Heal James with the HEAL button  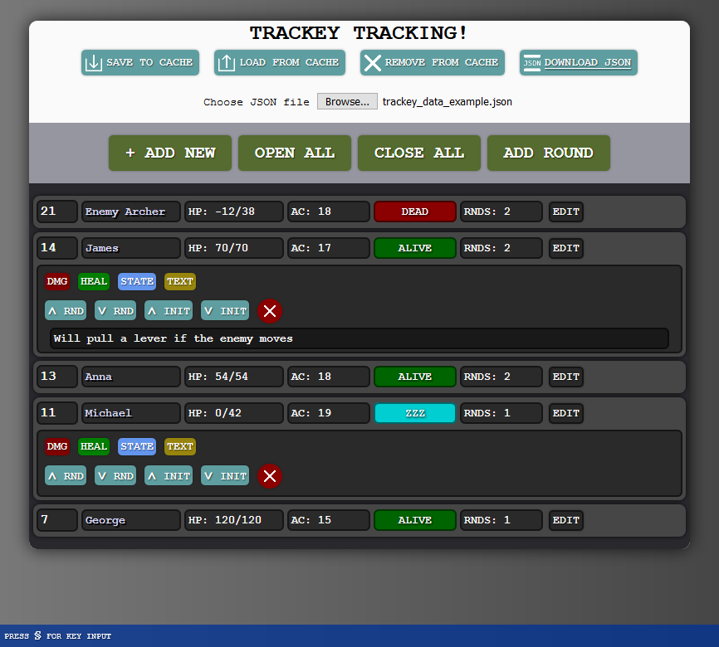[94, 281]
